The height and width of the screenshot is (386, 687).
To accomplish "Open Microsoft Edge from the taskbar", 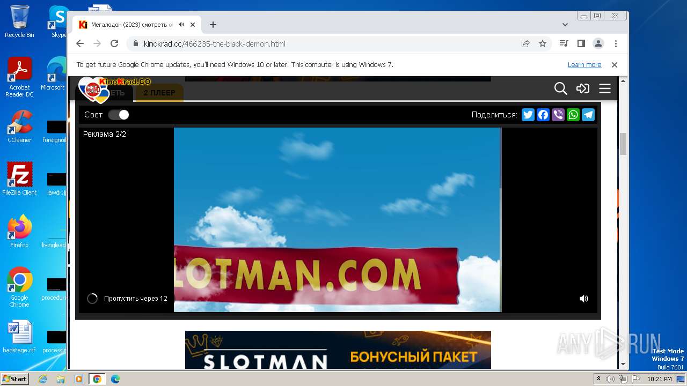I will (x=115, y=379).
